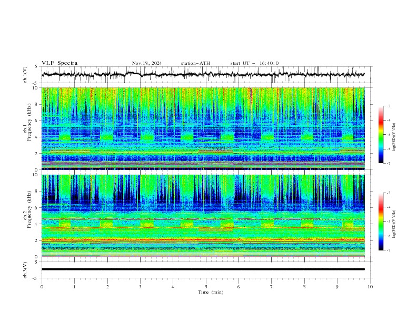Click the "6" tick on the time axis
Viewport: 417px width, 322px height.
239,287
